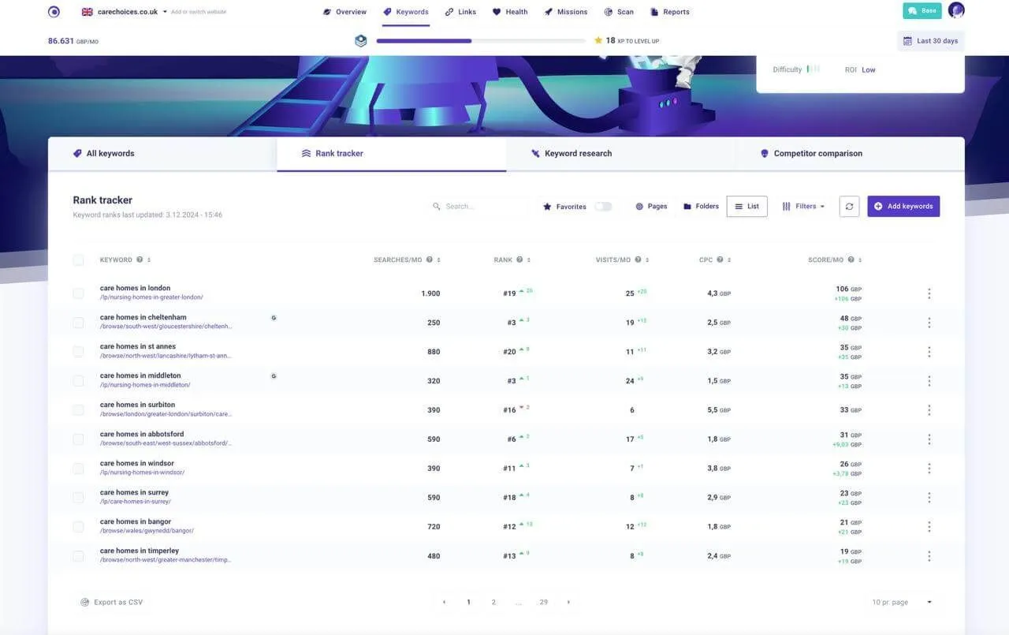Go to the Links section

point(460,12)
